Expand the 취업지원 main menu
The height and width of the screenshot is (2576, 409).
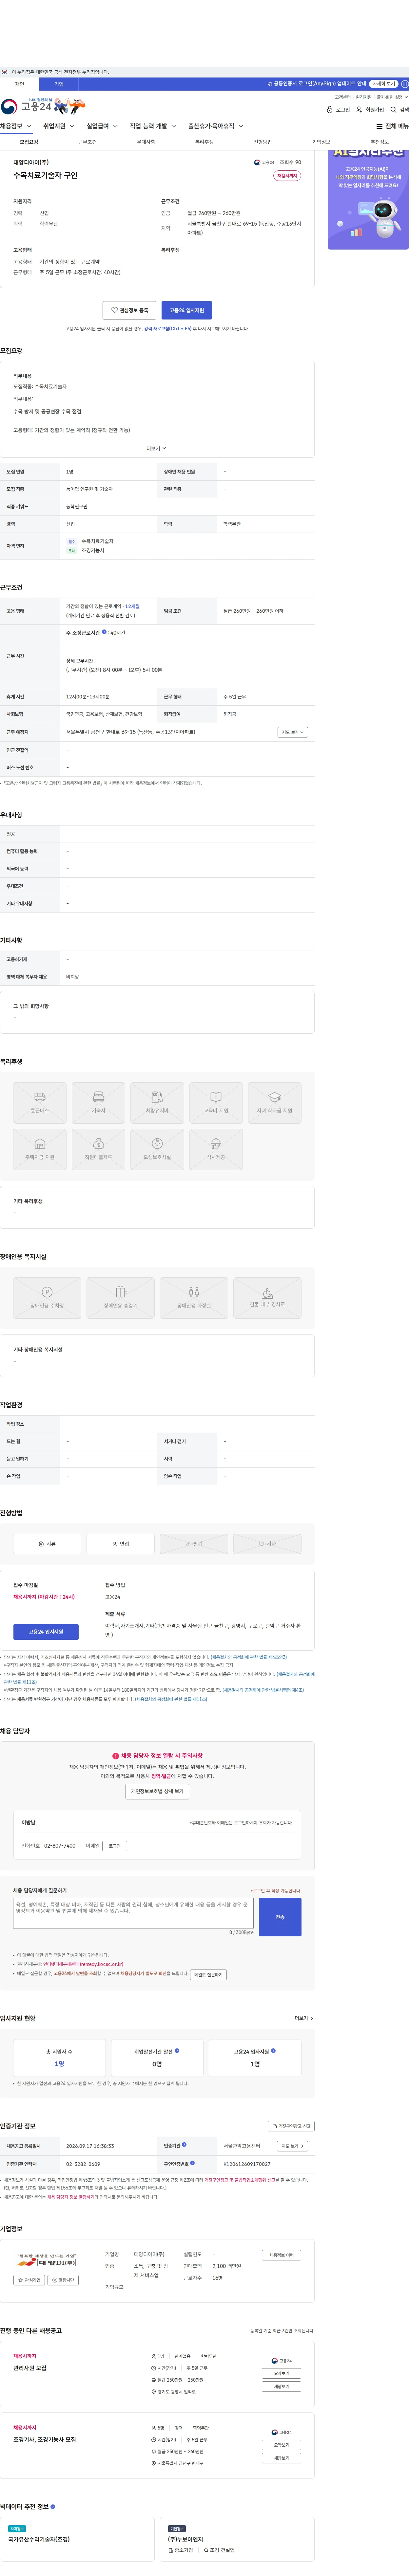click(x=59, y=126)
